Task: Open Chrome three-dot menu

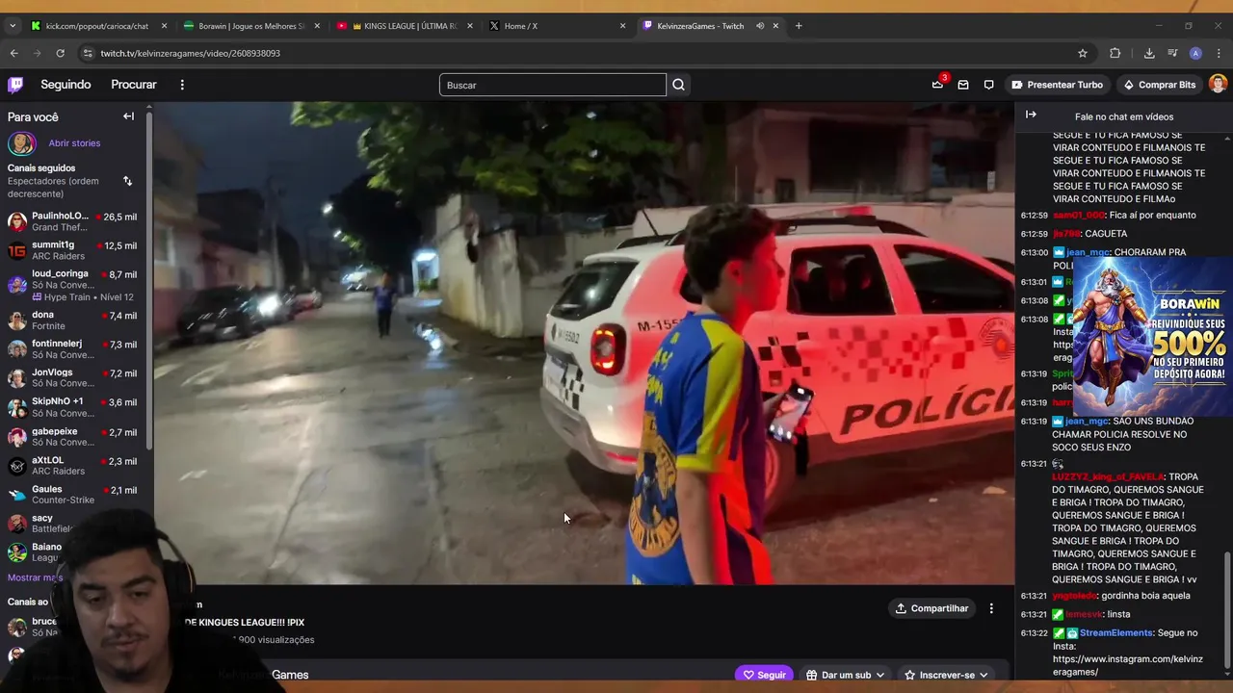Action: (1220, 53)
